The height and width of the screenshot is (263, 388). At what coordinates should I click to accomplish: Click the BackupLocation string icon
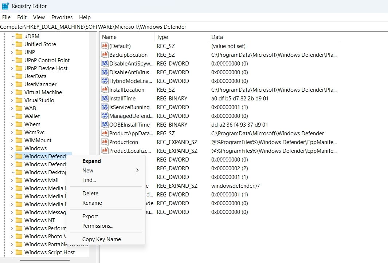coord(105,55)
